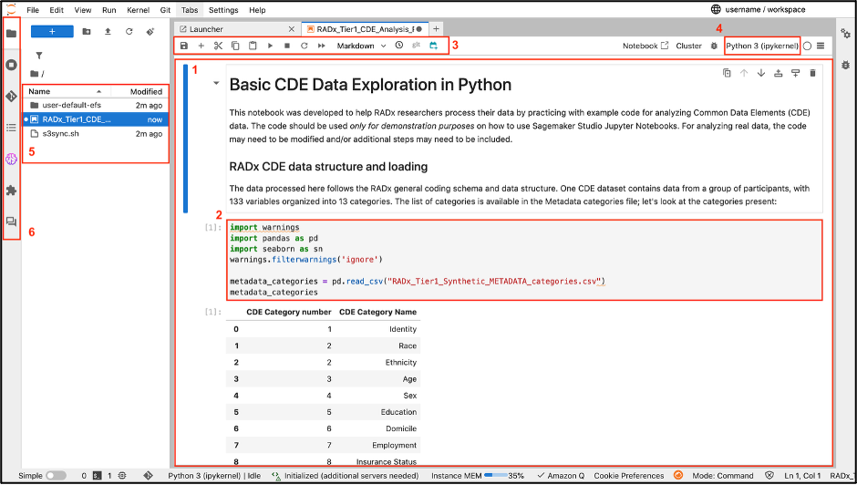Open the table of contents panel

tap(11, 128)
